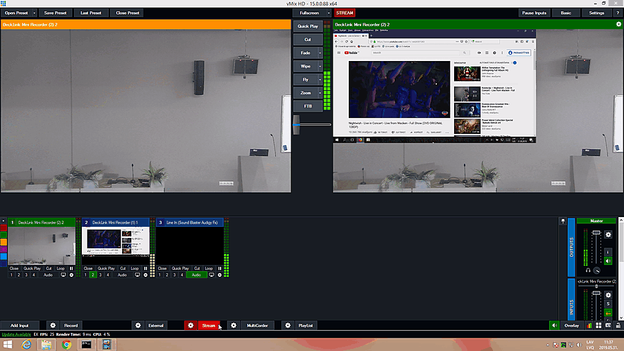Click the FTB fade to black button

point(308,106)
